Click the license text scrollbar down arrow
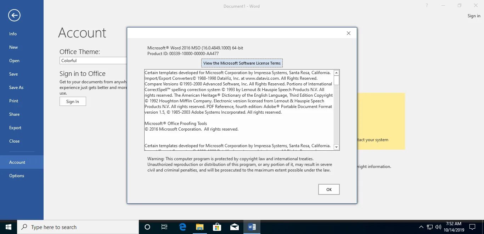The width and height of the screenshot is (484, 234). tap(336, 147)
